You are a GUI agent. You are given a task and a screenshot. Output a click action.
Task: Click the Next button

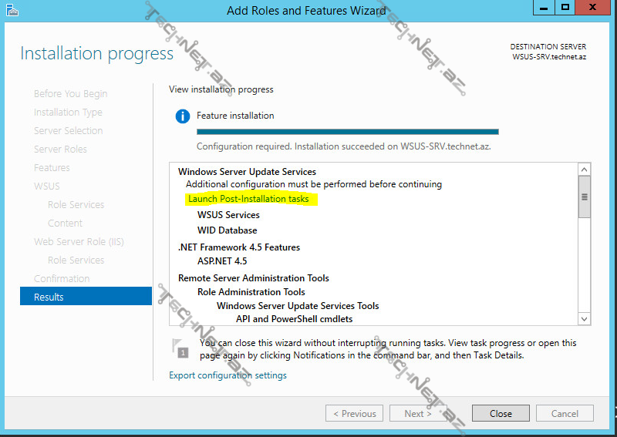(418, 413)
